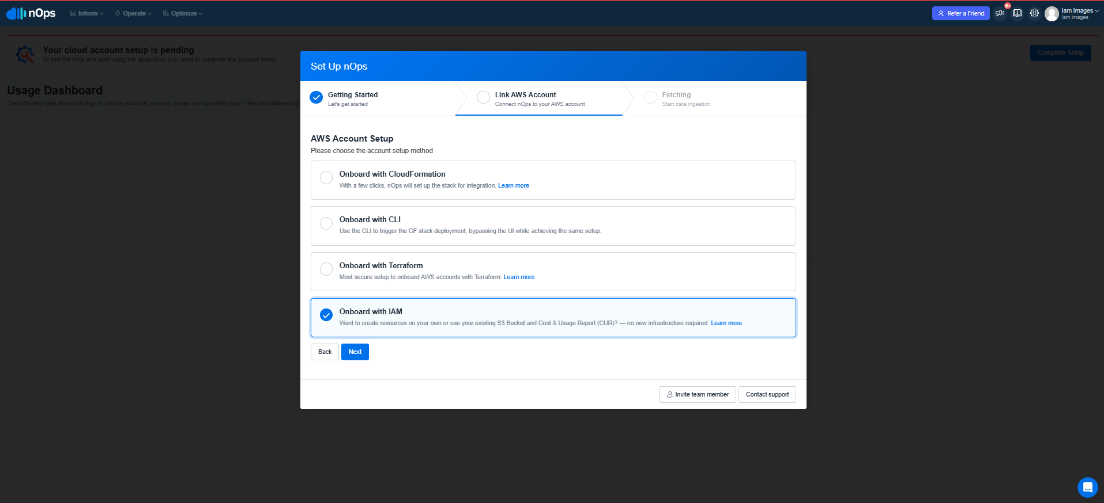Click the Fetching step circle
The width and height of the screenshot is (1104, 503).
[x=650, y=97]
